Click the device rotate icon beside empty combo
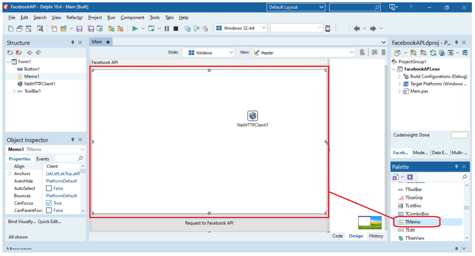The image size is (475, 256). click(328, 28)
